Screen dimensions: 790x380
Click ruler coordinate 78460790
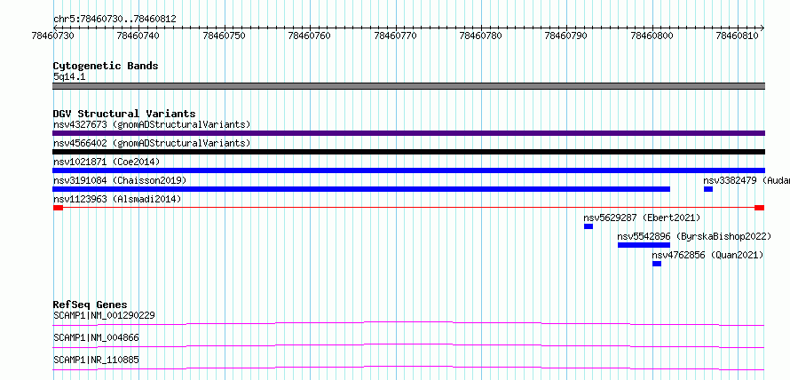pos(567,36)
